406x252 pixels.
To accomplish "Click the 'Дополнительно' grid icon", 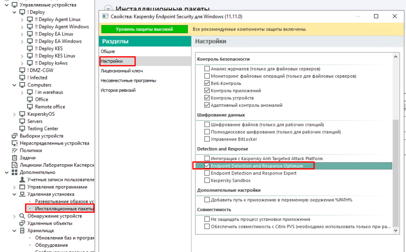I will pyautogui.click(x=15, y=172).
